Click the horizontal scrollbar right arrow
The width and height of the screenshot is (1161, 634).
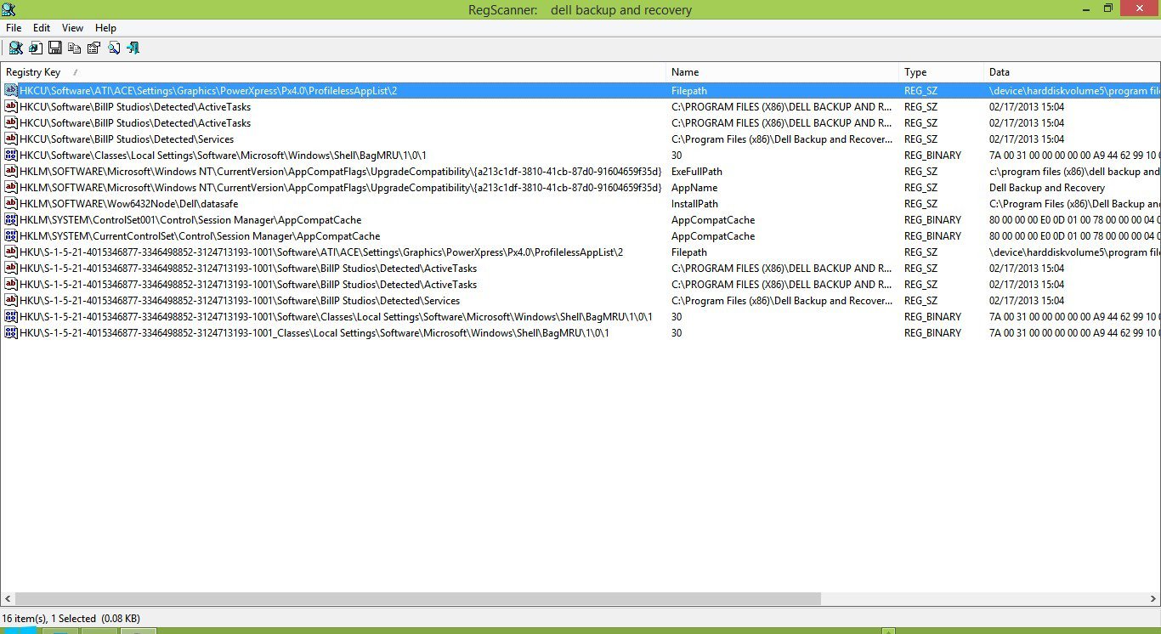[1153, 599]
